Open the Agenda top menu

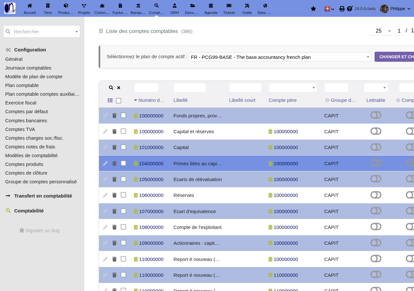coord(211,9)
